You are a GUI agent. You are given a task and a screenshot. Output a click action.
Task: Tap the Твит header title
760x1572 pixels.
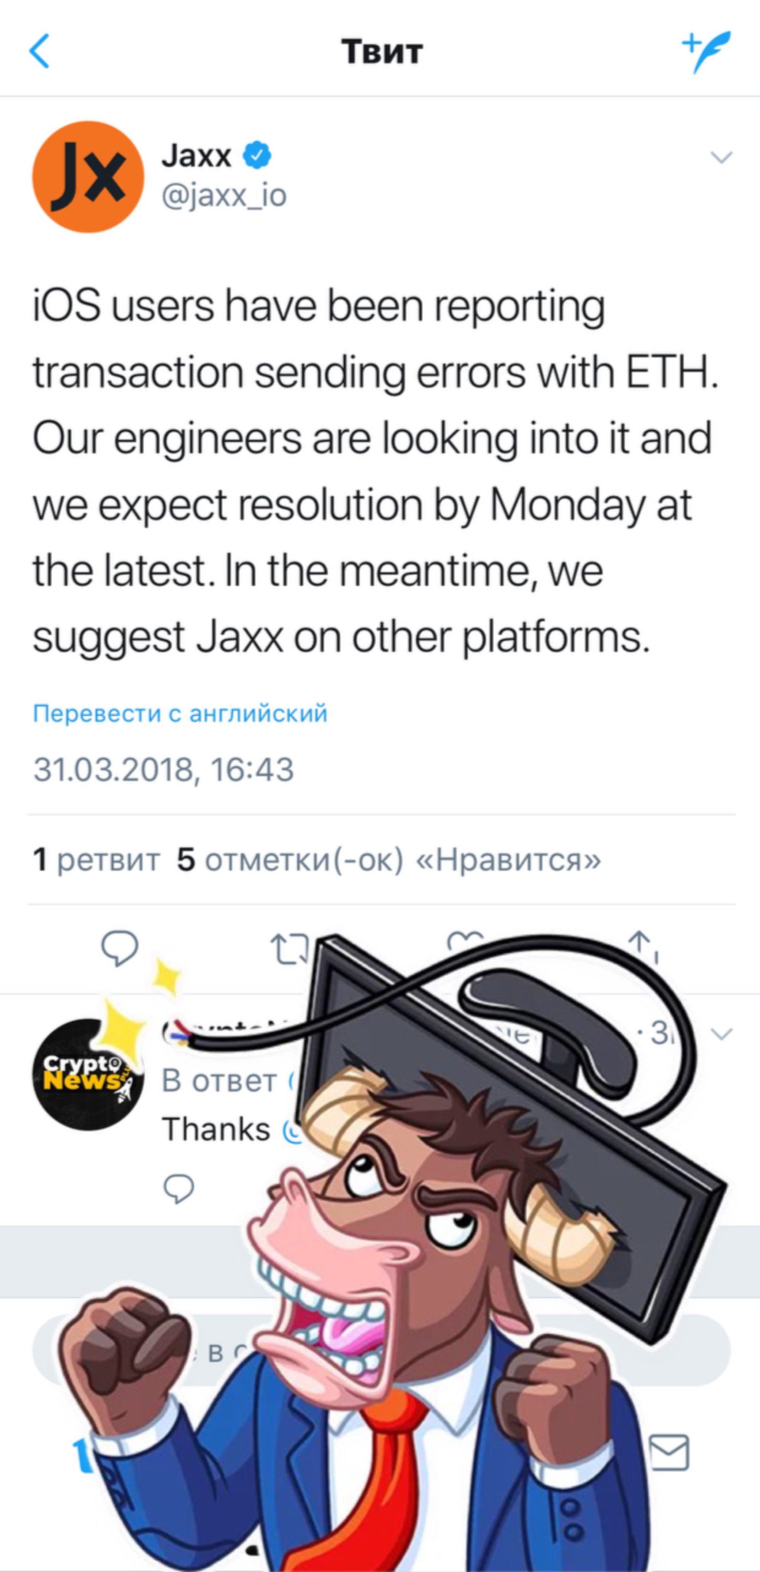coord(382,52)
